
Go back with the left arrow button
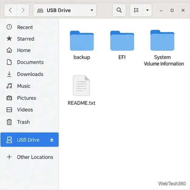(10, 10)
